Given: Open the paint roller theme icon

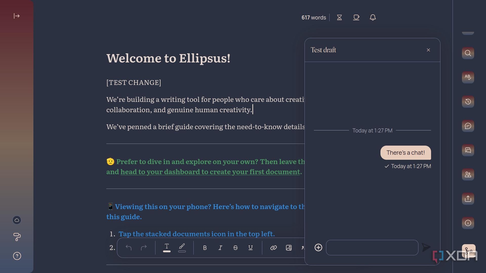Looking at the screenshot, I should point(17,237).
